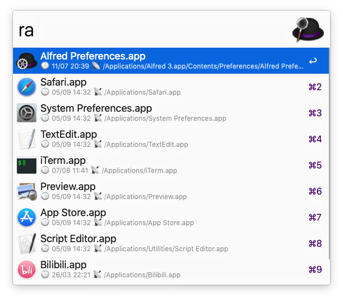Click the path /Applications/System Preferences.app
The width and height of the screenshot is (343, 300).
(x=165, y=118)
